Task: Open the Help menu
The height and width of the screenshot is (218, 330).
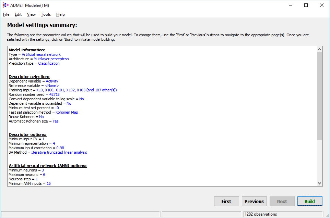Action: (x=60, y=14)
